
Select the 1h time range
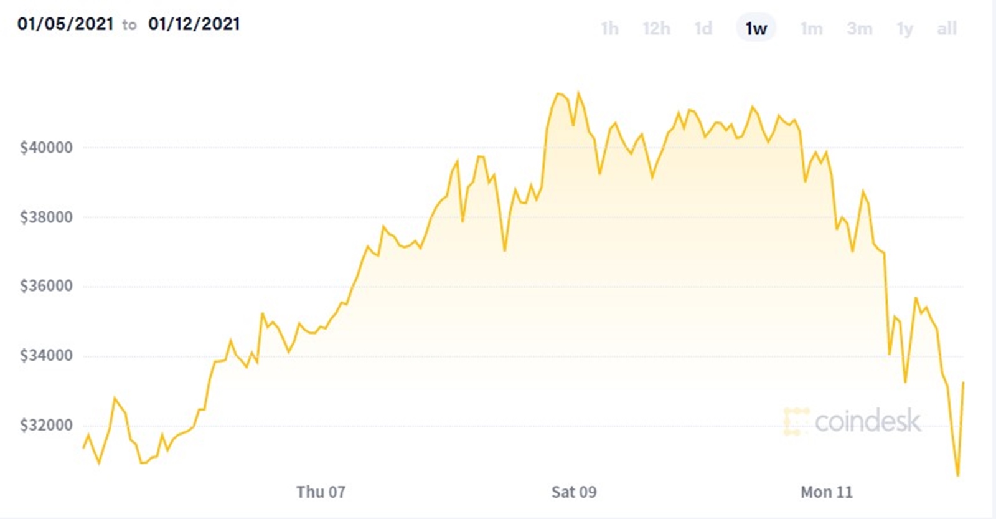pos(609,28)
